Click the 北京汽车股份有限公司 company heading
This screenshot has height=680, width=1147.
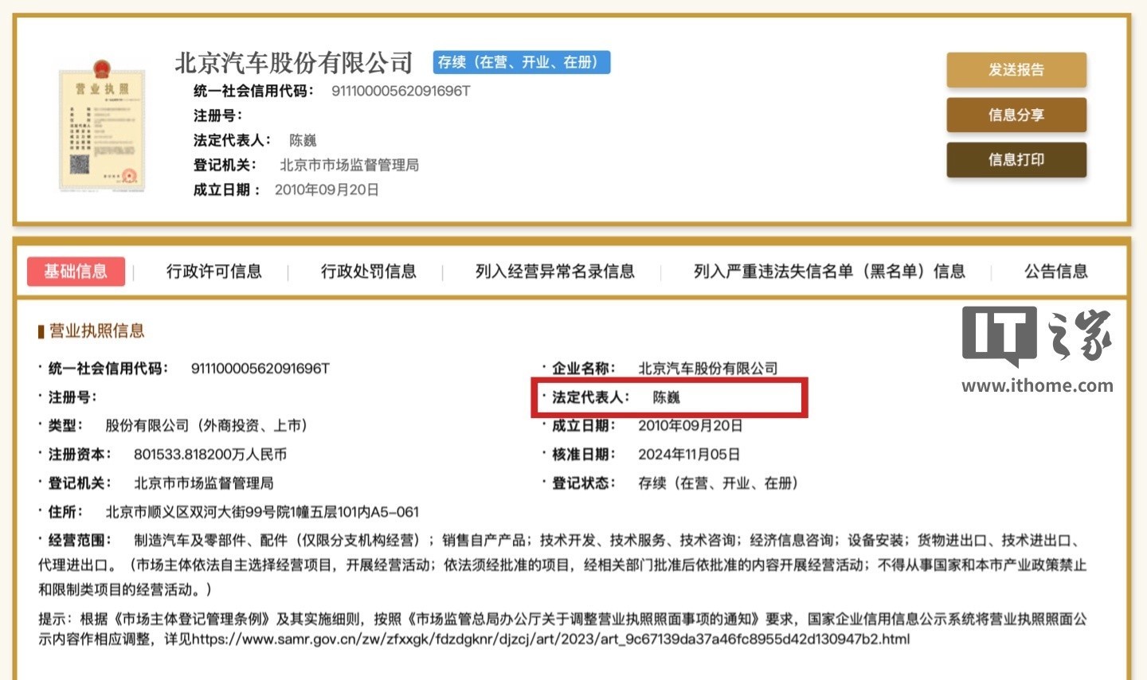(x=295, y=63)
